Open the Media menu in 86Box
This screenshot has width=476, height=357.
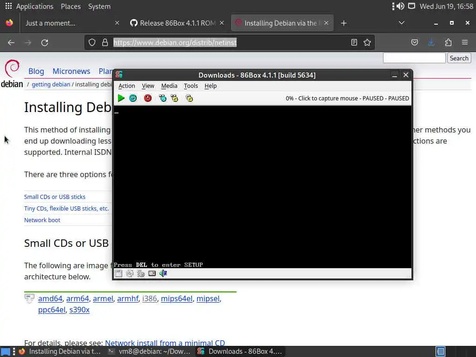169,86
